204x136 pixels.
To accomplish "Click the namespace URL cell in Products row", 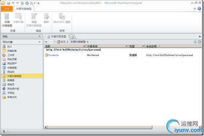I will [170, 55].
